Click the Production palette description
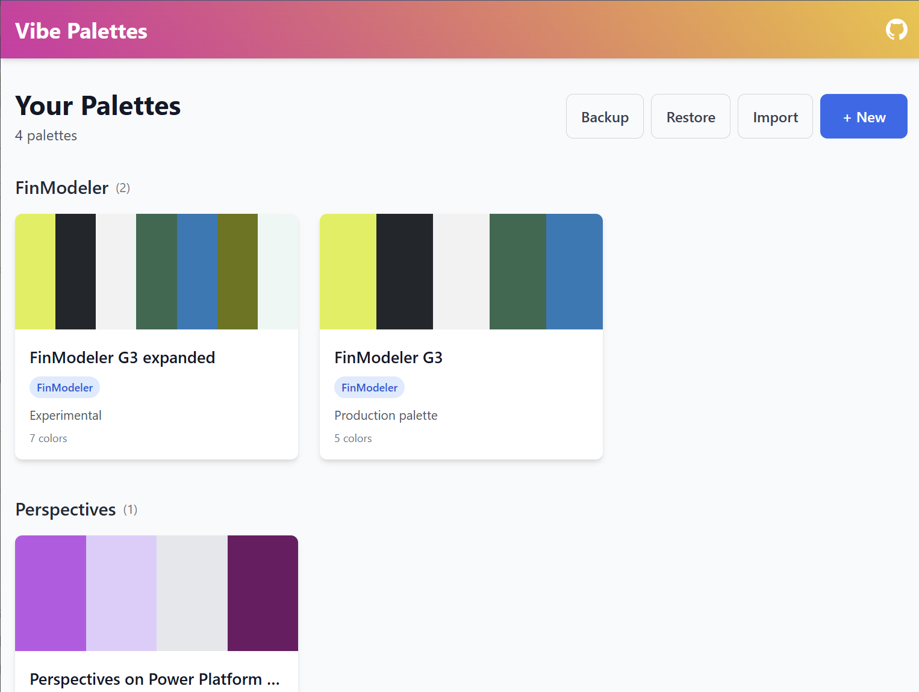Image resolution: width=919 pixels, height=692 pixels. pyautogui.click(x=386, y=416)
